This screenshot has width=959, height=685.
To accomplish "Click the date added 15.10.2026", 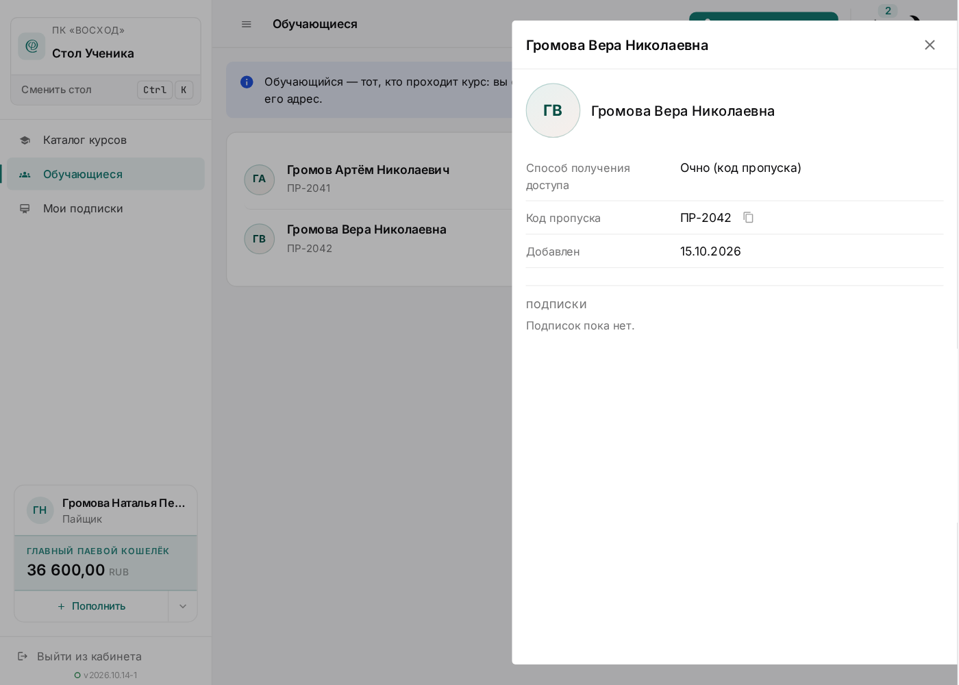I will coord(710,251).
